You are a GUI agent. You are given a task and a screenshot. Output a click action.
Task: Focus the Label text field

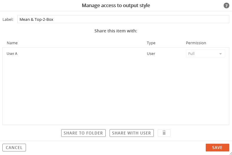coord(123,19)
